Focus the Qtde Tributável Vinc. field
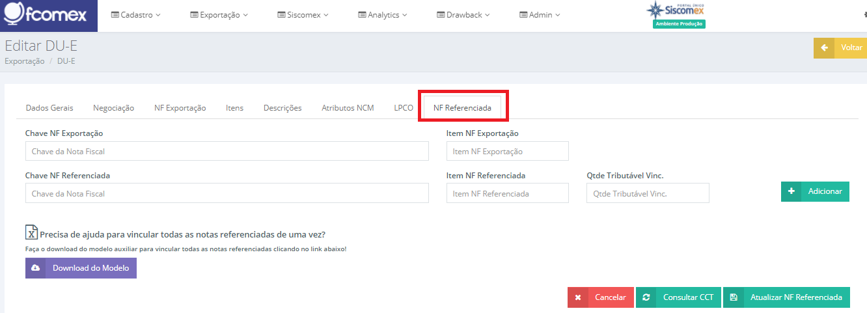The width and height of the screenshot is (867, 313). [x=648, y=193]
